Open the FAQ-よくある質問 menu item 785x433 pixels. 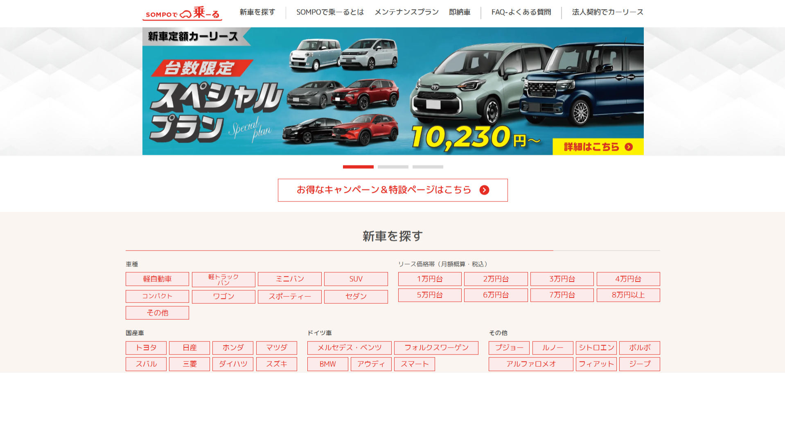(521, 12)
